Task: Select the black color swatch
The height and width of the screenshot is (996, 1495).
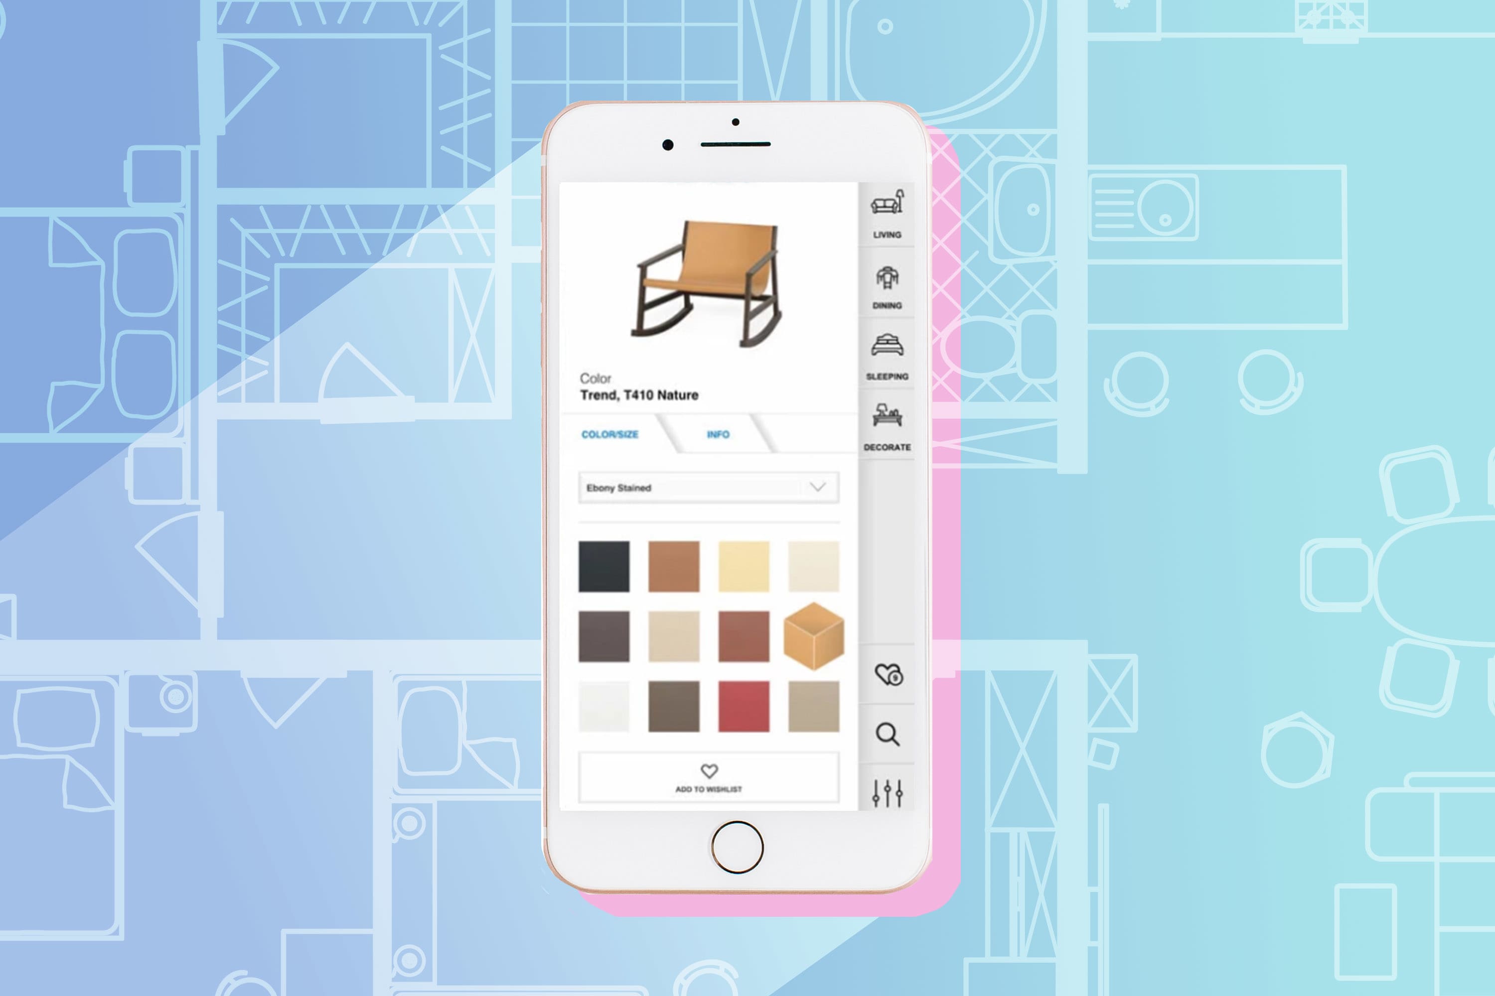Action: click(x=605, y=566)
